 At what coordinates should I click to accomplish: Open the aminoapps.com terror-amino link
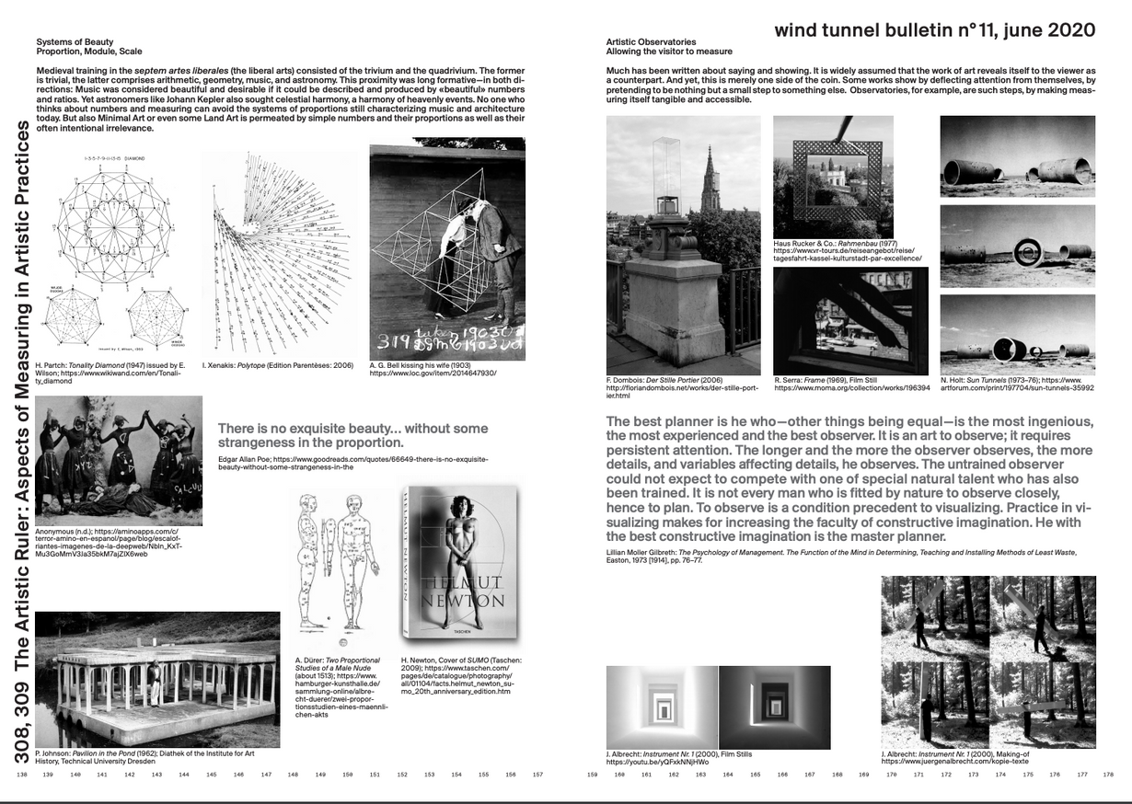[110, 544]
